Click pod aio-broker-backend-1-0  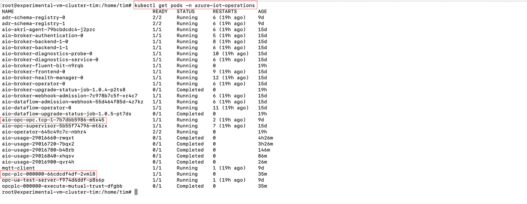click(35, 42)
